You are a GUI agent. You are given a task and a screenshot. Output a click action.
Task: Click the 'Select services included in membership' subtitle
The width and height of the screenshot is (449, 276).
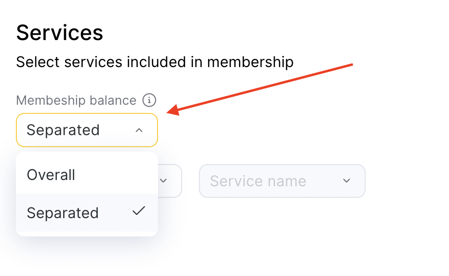[x=155, y=62]
